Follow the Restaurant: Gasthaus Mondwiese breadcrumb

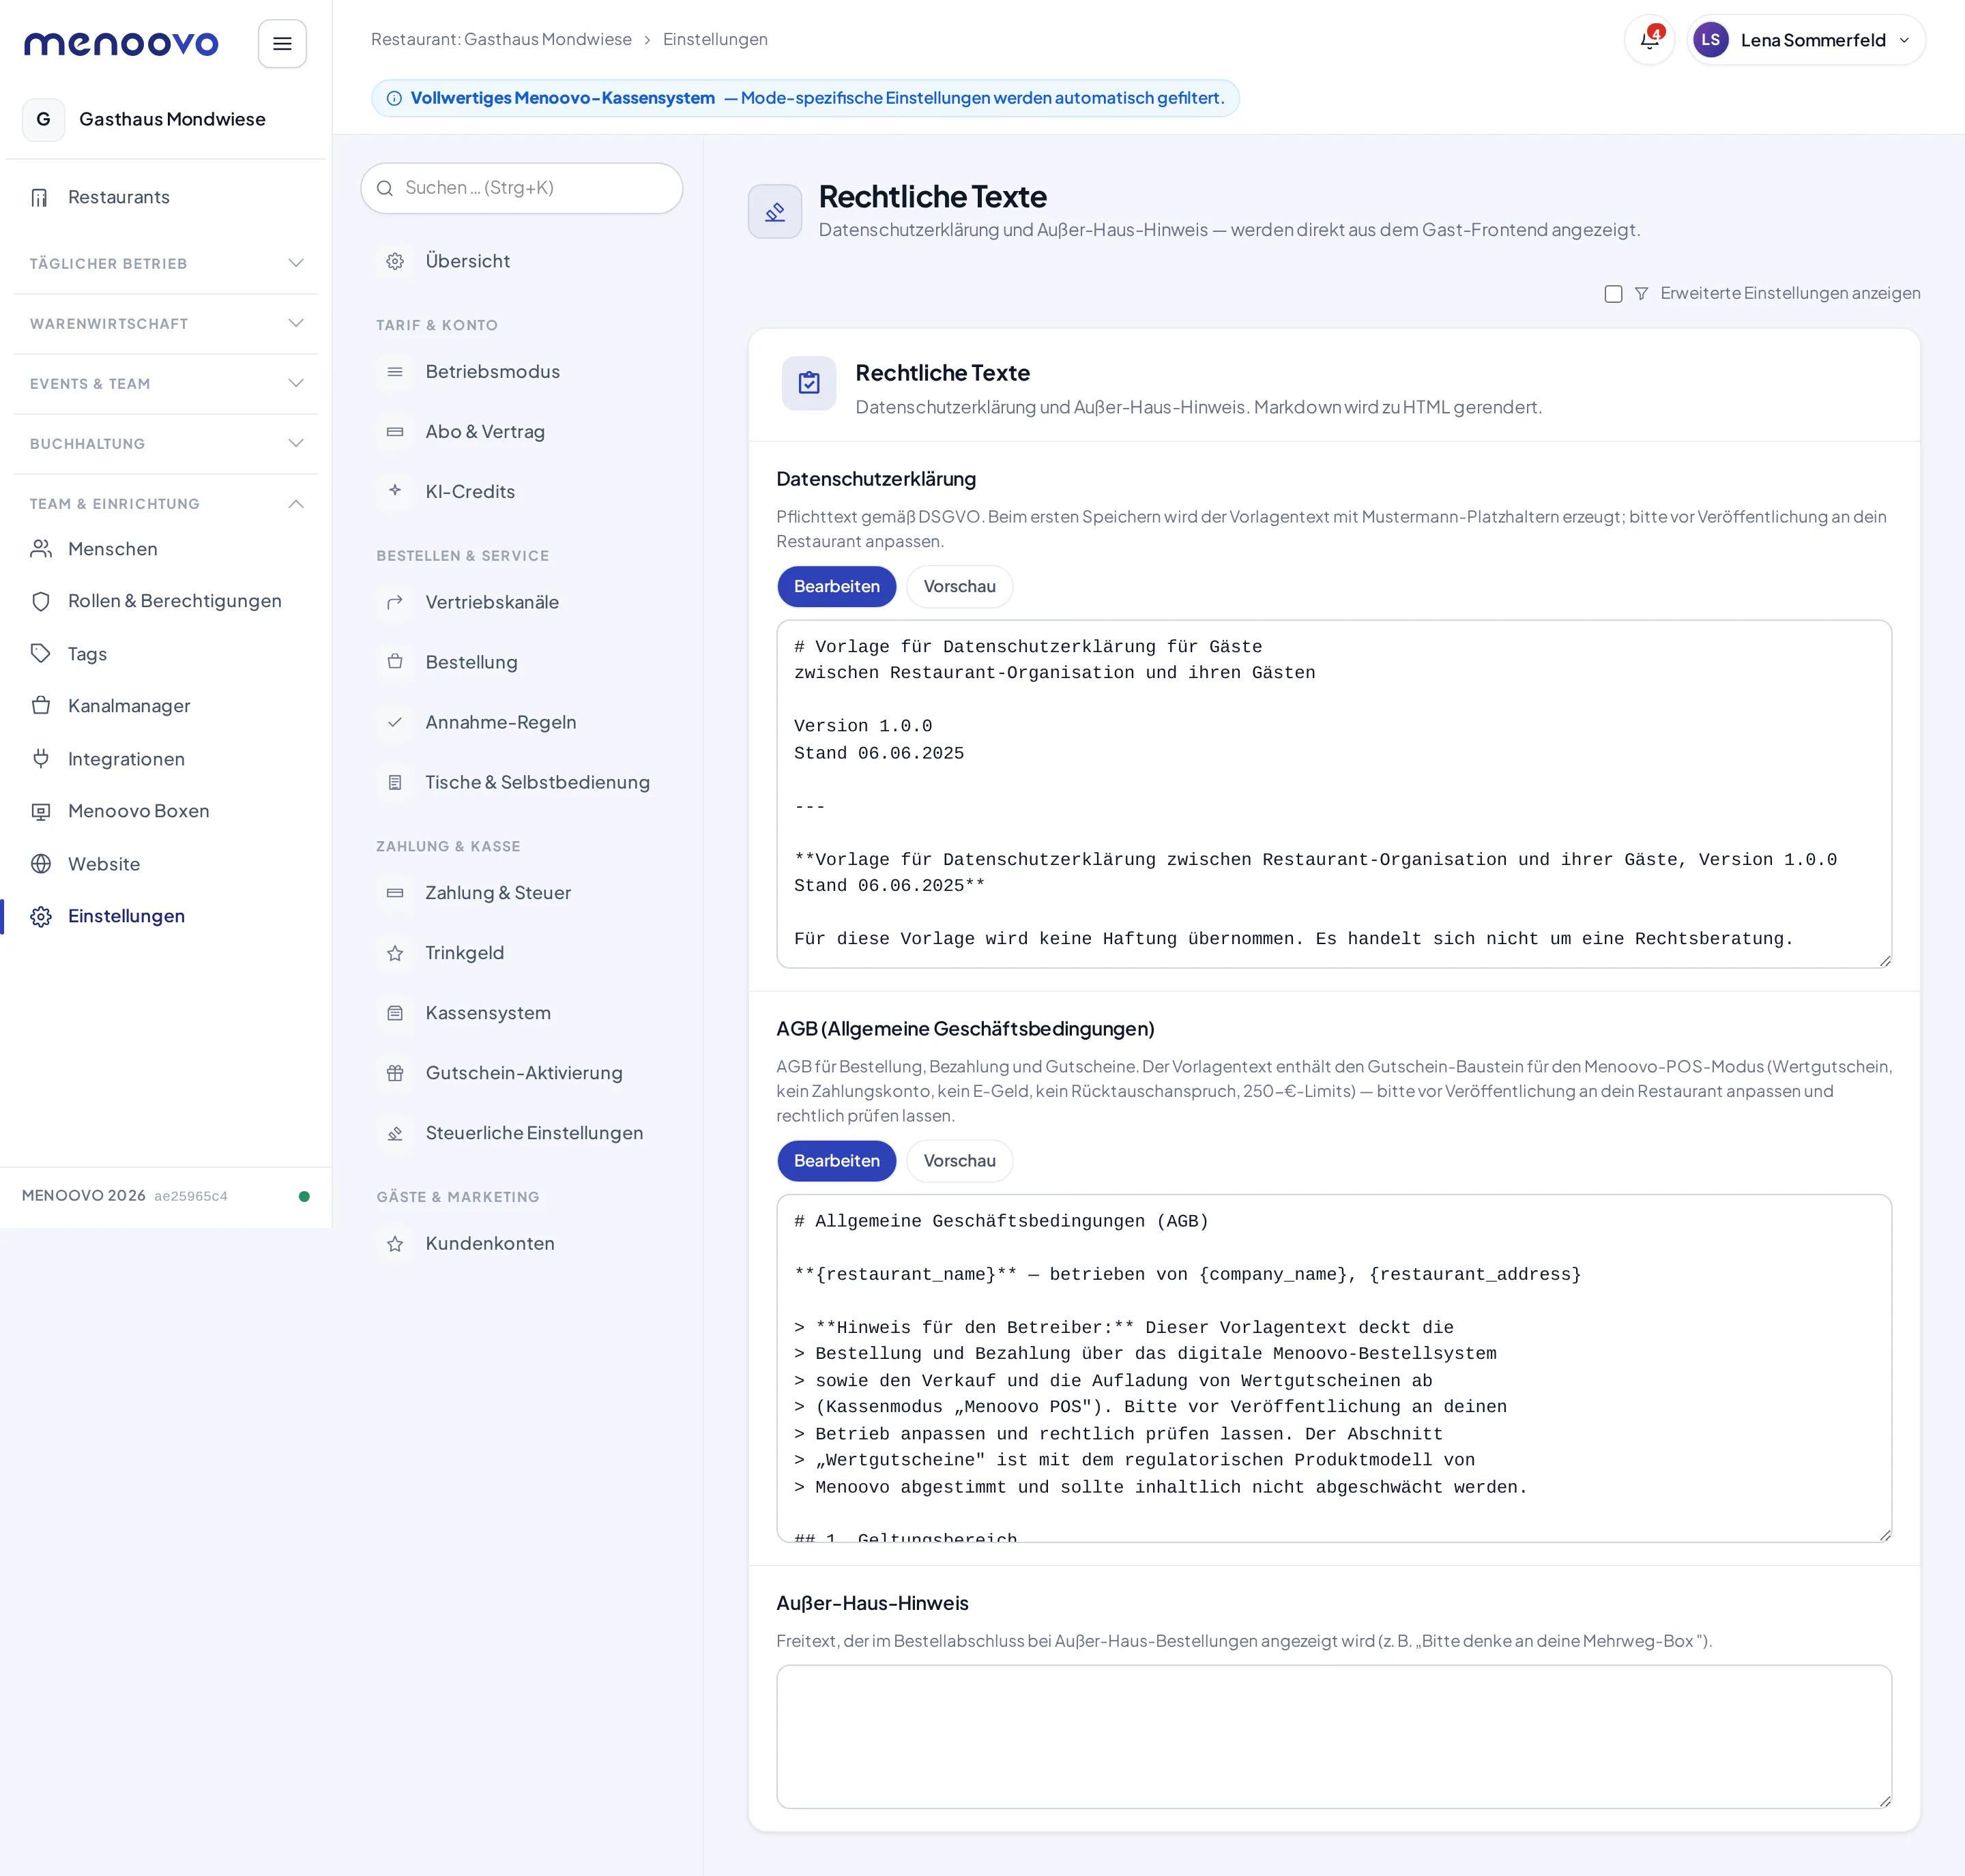click(x=501, y=40)
